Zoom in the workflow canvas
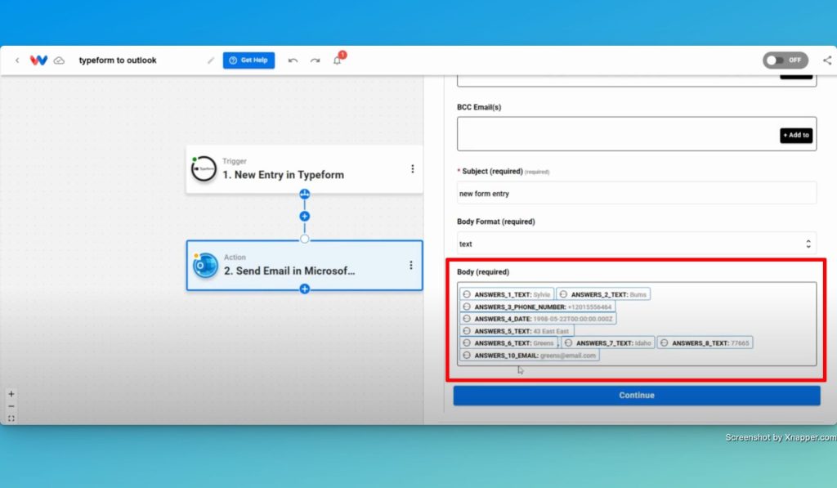837x488 pixels. [x=11, y=394]
